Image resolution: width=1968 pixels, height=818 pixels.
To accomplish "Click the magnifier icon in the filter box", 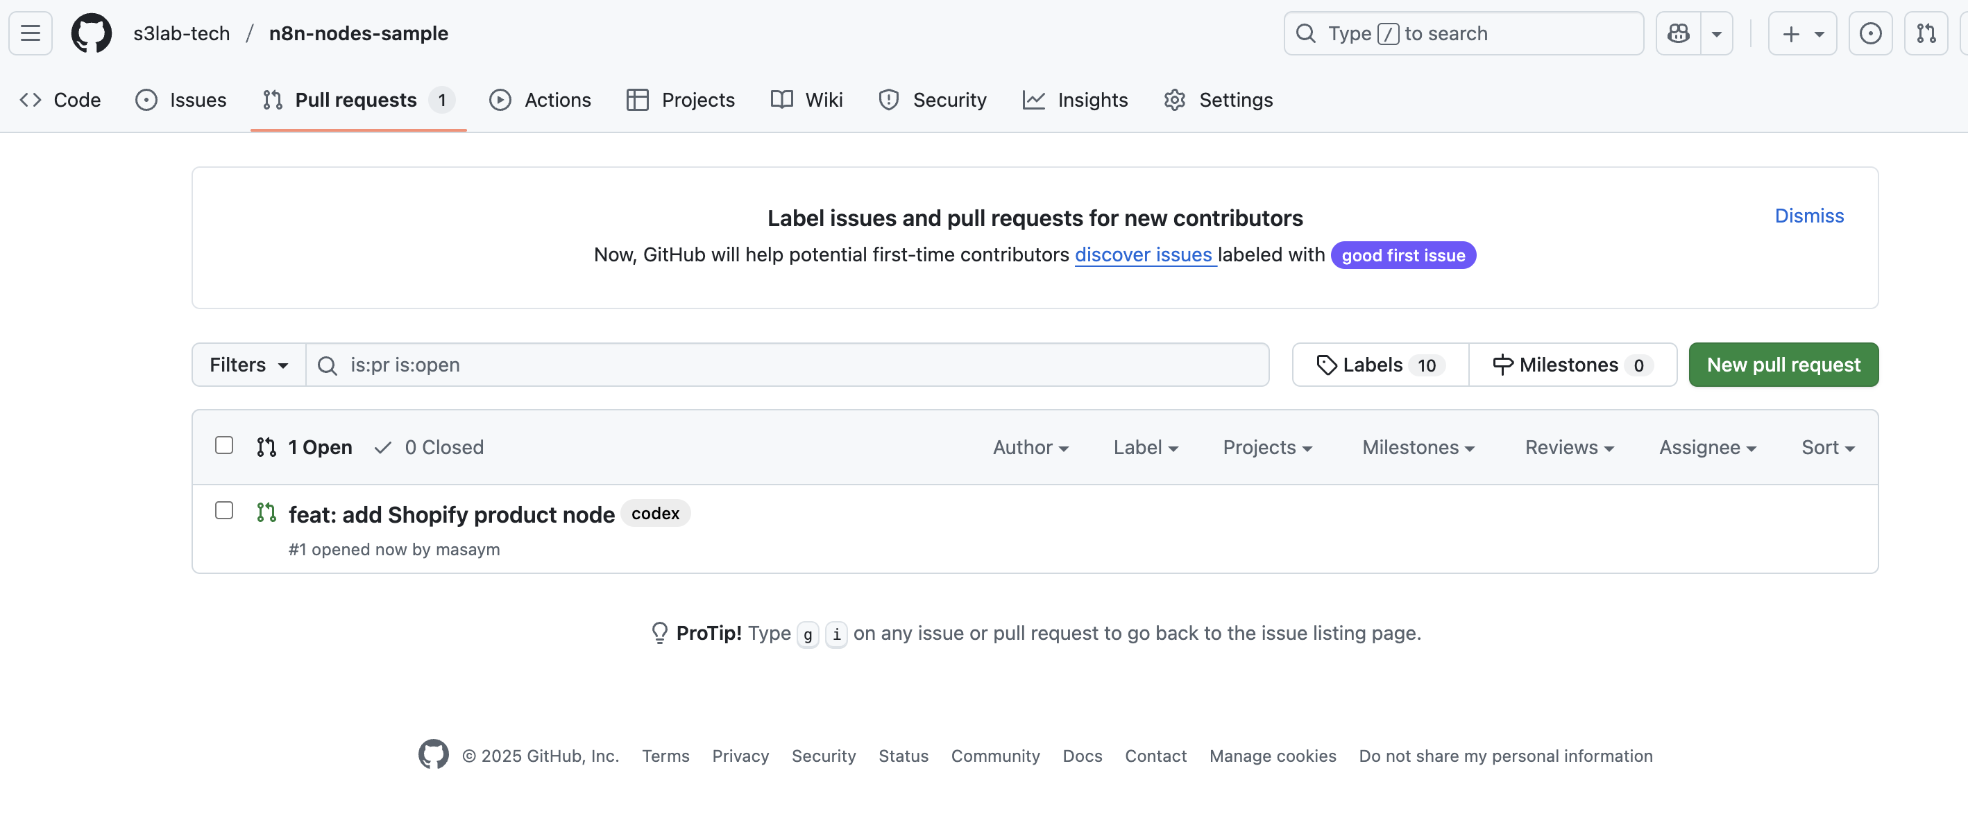I will pos(327,365).
